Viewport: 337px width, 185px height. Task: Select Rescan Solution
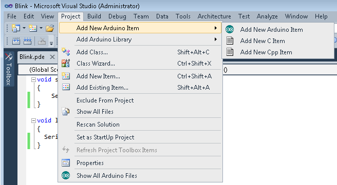140,125
